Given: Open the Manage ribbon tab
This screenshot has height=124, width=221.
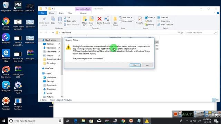Looking at the screenshot, I should point(83,13).
